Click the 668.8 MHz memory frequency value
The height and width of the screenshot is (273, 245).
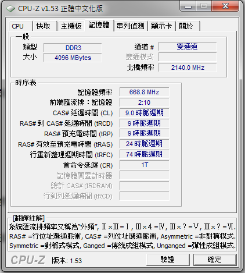[x=144, y=92]
